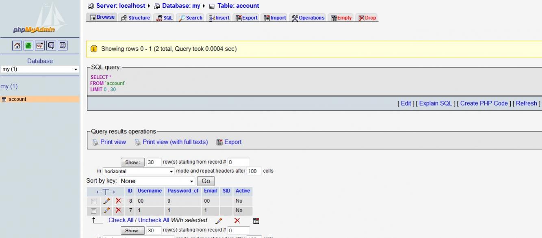This screenshot has width=542, height=238.
Task: Open the horizontal display mode dropdown
Action: click(x=139, y=171)
